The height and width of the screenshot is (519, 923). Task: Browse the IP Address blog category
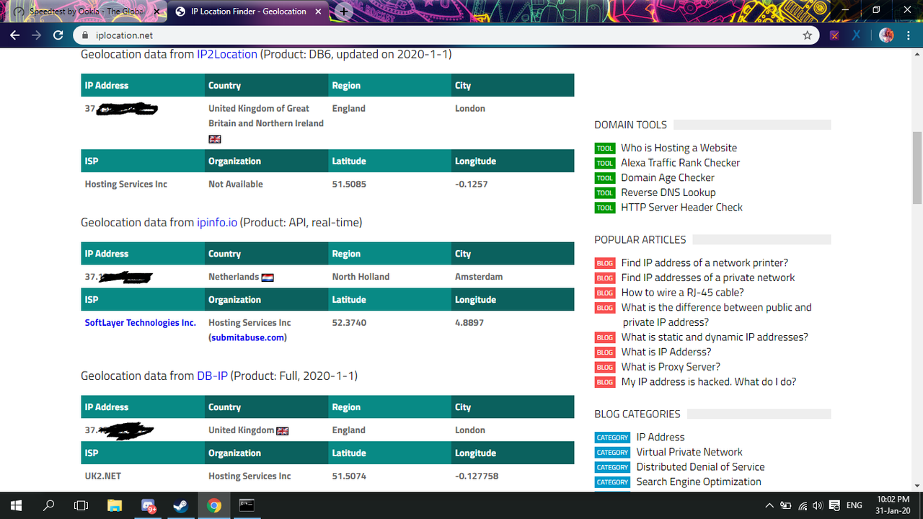tap(661, 438)
